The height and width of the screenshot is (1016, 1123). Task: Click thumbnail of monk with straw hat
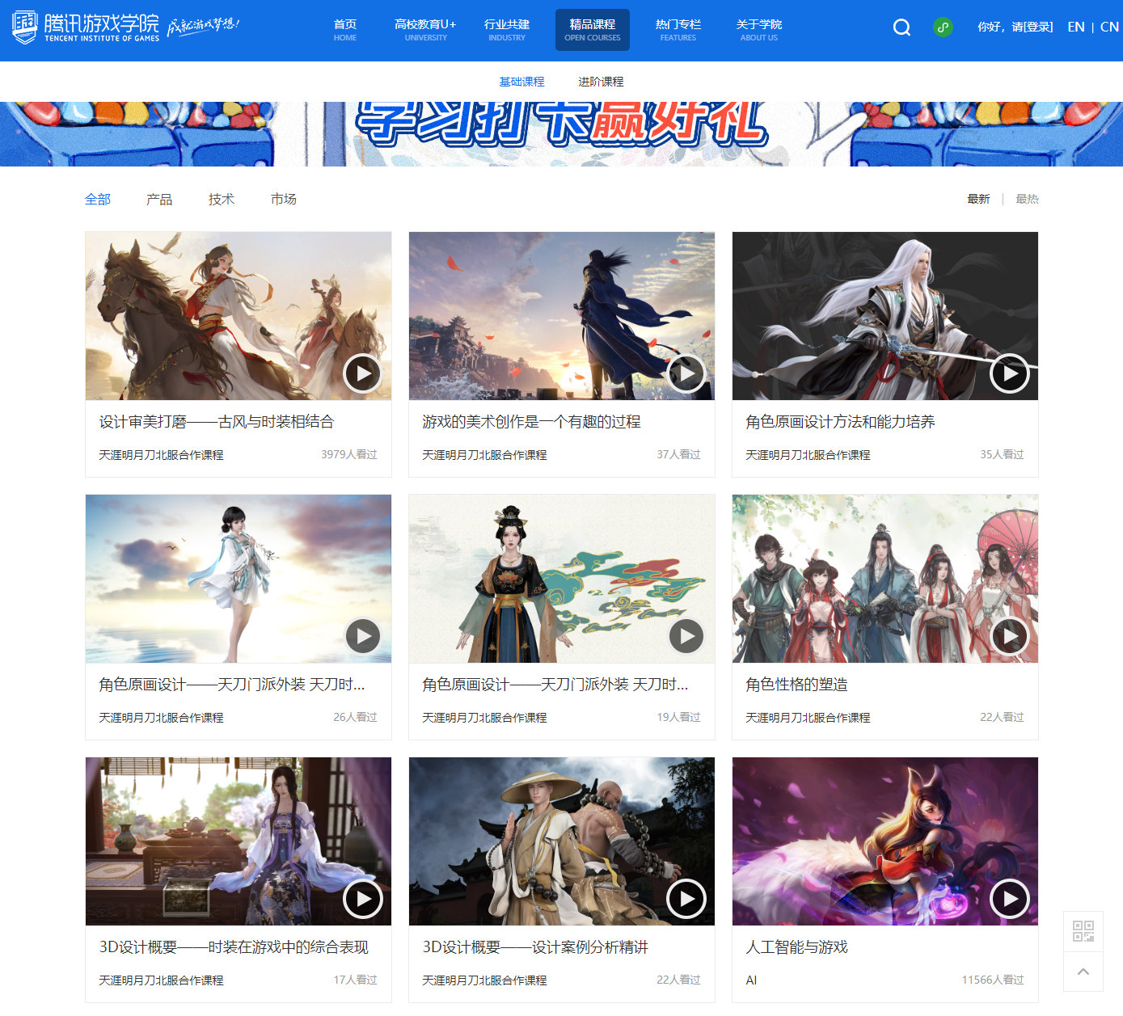(562, 841)
